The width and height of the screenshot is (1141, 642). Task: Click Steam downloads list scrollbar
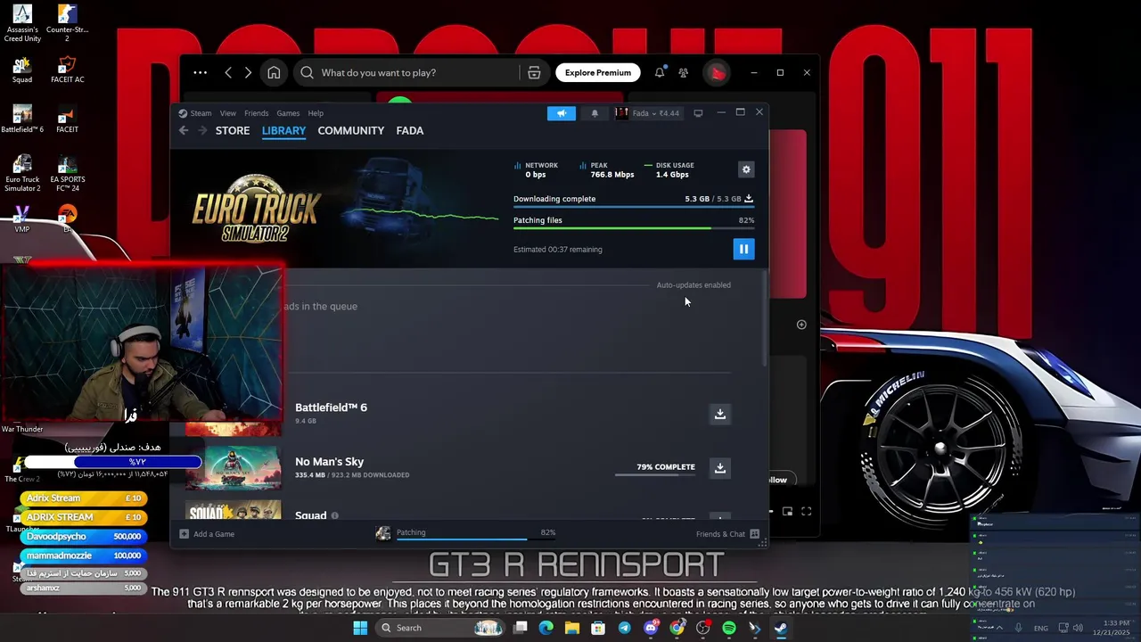pos(765,318)
